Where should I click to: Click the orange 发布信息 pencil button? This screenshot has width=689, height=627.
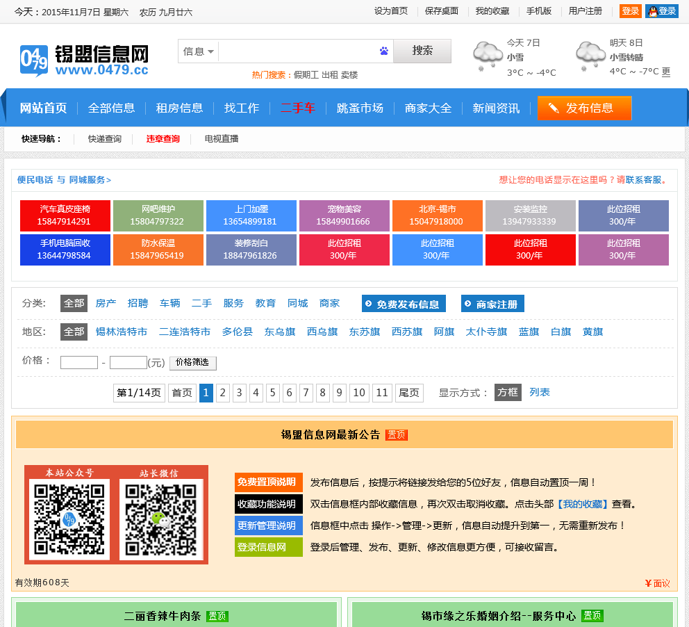[x=584, y=108]
